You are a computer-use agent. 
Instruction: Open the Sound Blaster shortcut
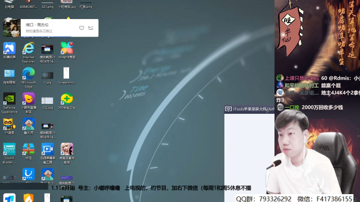coord(10,153)
